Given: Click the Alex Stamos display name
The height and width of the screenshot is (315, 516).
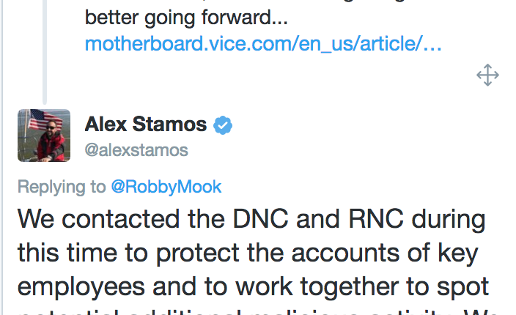Looking at the screenshot, I should pos(145,125).
